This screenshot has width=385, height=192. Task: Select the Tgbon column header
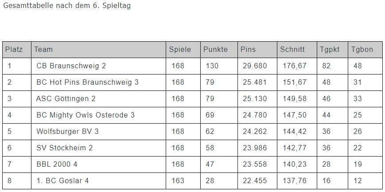pos(362,50)
